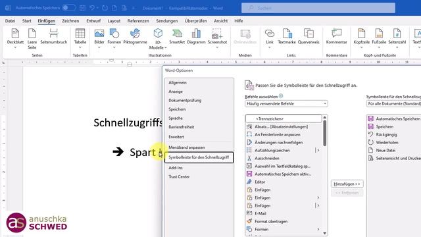This screenshot has width=421, height=237.
Task: Open the Tabelle insert menu
Action: [x=80, y=39]
